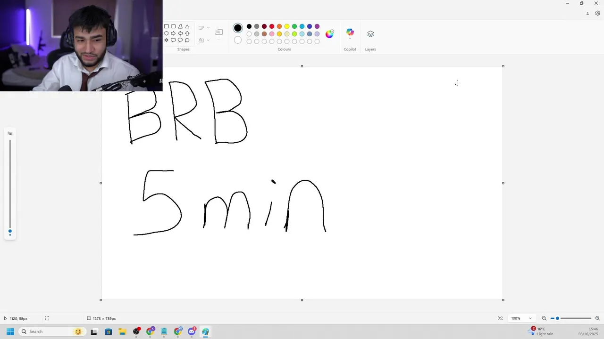Click the zoom in magnifier
This screenshot has height=339, width=604.
tap(597, 318)
